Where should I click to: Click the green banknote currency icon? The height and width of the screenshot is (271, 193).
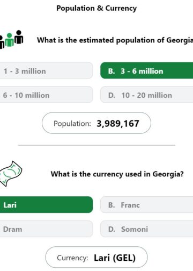coord(11,174)
